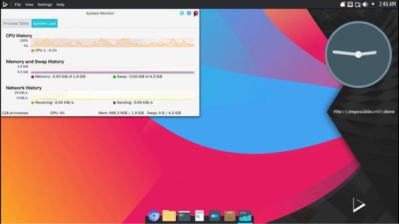Open the volume speaker tray icon
Viewport: 399px width, 224px height.
[x=365, y=4]
